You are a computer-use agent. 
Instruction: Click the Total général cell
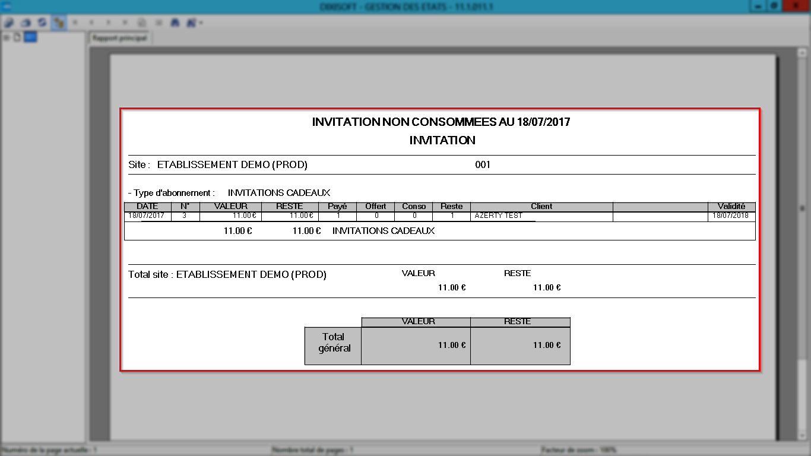point(333,346)
